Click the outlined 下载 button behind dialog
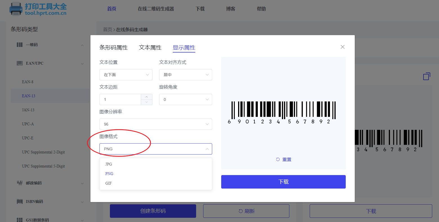Screen dimensions: 439x222 (x=371, y=211)
